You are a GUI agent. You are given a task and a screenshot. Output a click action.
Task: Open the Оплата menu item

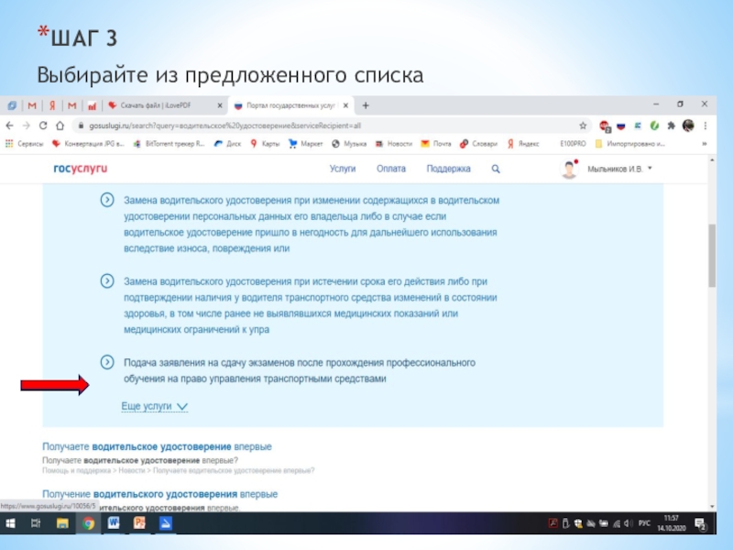pyautogui.click(x=390, y=169)
